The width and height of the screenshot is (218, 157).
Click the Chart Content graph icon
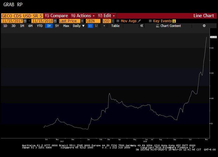tap(157, 26)
